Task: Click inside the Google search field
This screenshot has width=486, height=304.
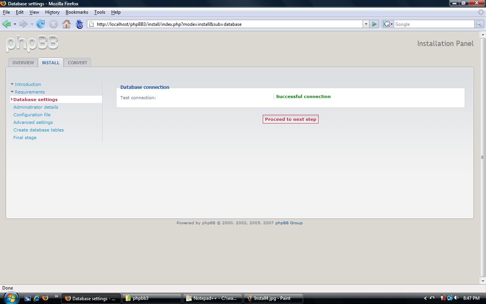Action: (434, 24)
